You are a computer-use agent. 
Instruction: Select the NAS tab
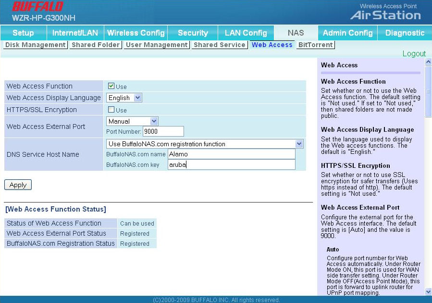tap(296, 33)
